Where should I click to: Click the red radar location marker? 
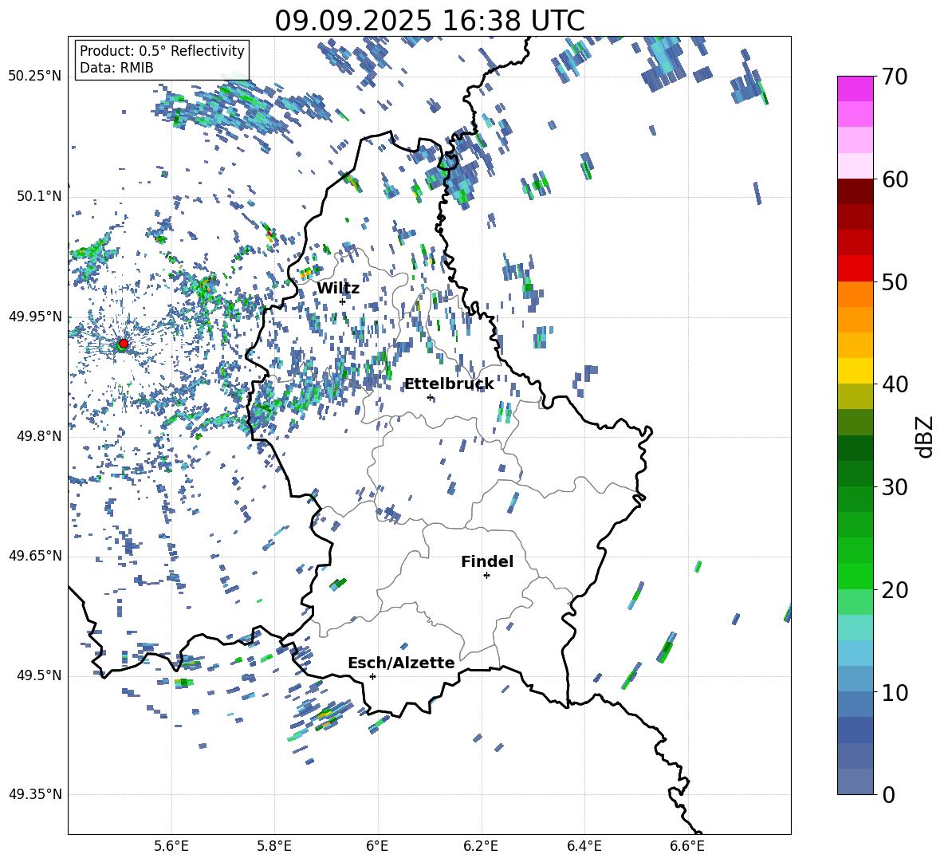click(x=124, y=344)
